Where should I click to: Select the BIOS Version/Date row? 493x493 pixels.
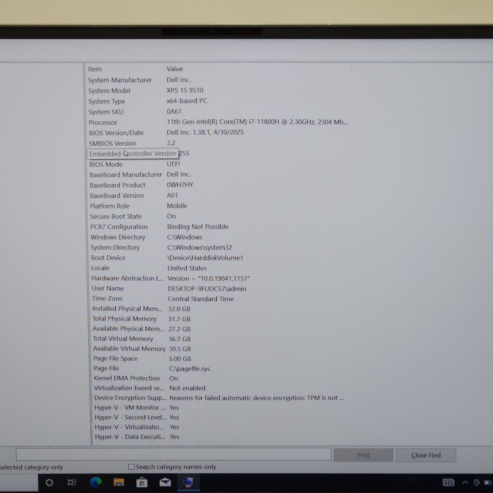(116, 133)
